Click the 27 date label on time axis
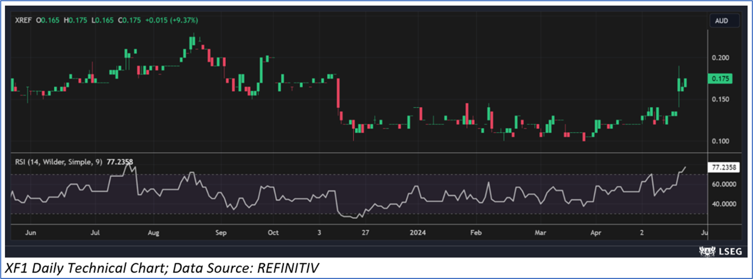This screenshot has width=753, height=279. (365, 233)
